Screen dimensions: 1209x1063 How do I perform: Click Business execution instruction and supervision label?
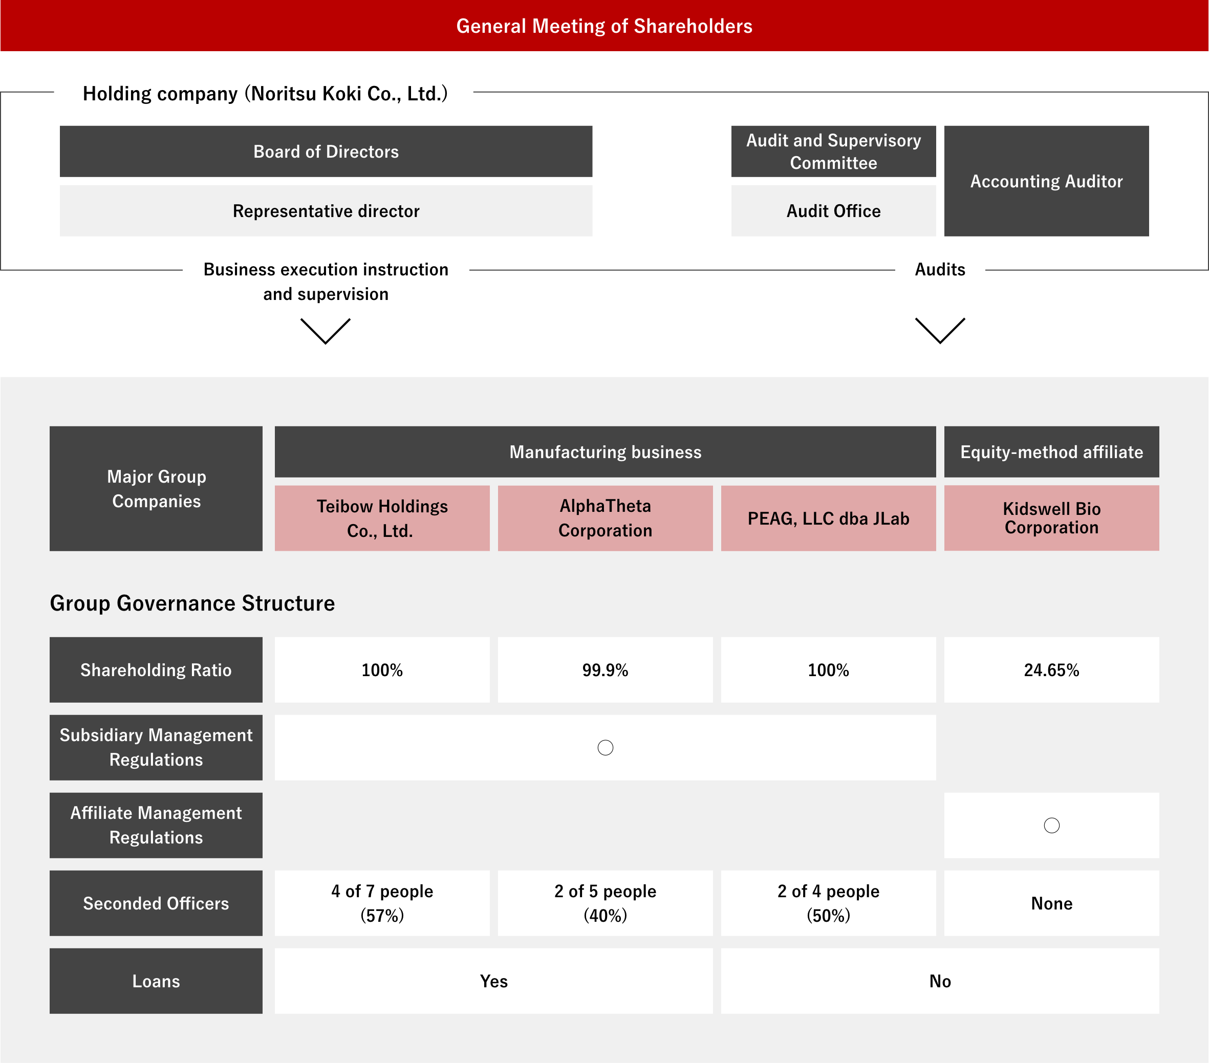(326, 281)
